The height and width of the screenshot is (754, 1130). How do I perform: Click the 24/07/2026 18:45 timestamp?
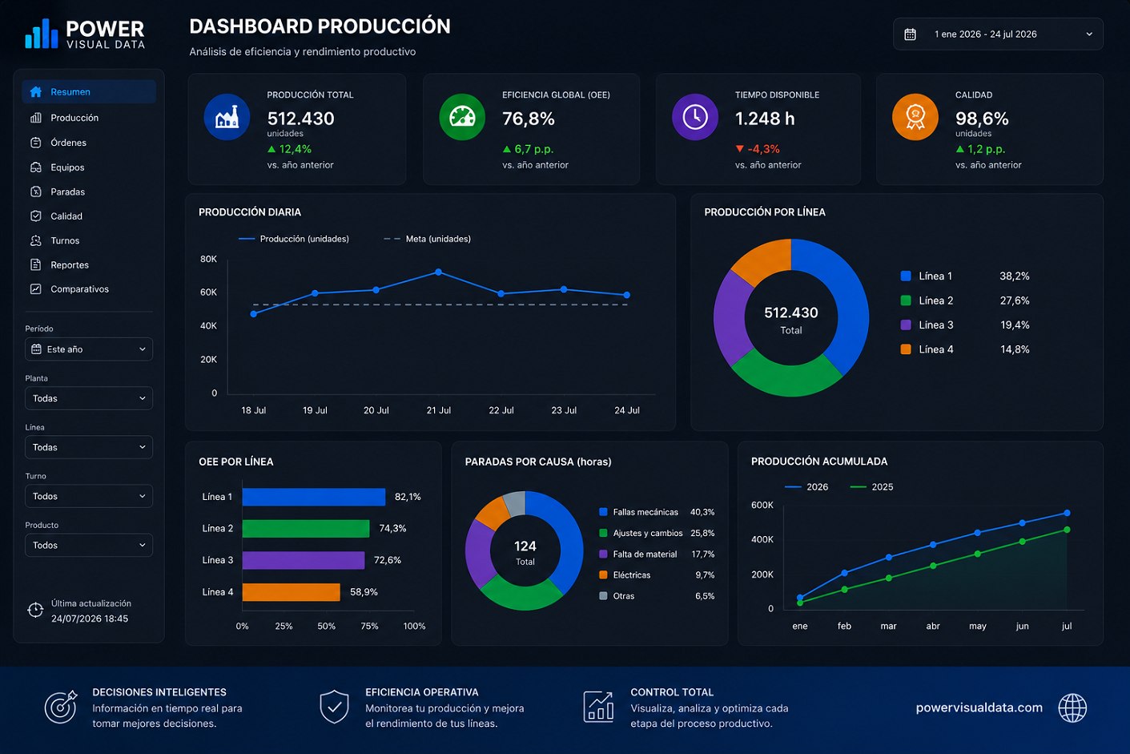click(90, 619)
